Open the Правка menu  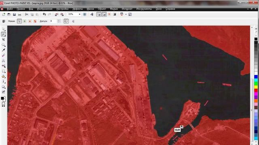click(21, 9)
